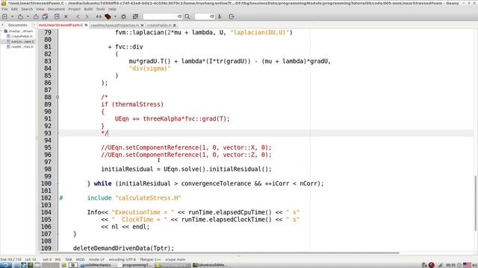
Task: Open the new-file template dropdown arrow
Action: [x=12, y=16]
